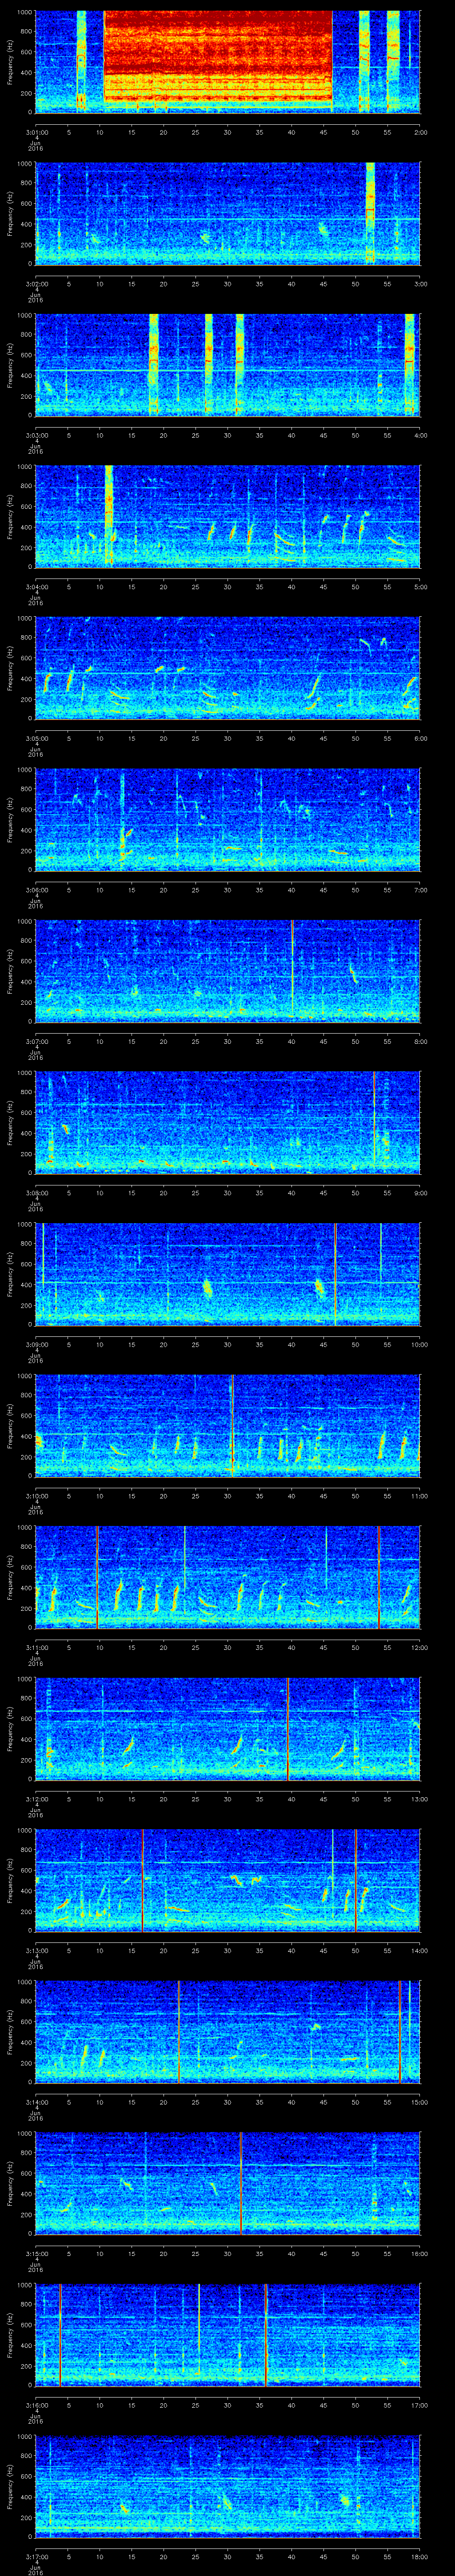455x2576 pixels.
Task: Click the 18:00 end time label
Action: click(x=419, y=2556)
